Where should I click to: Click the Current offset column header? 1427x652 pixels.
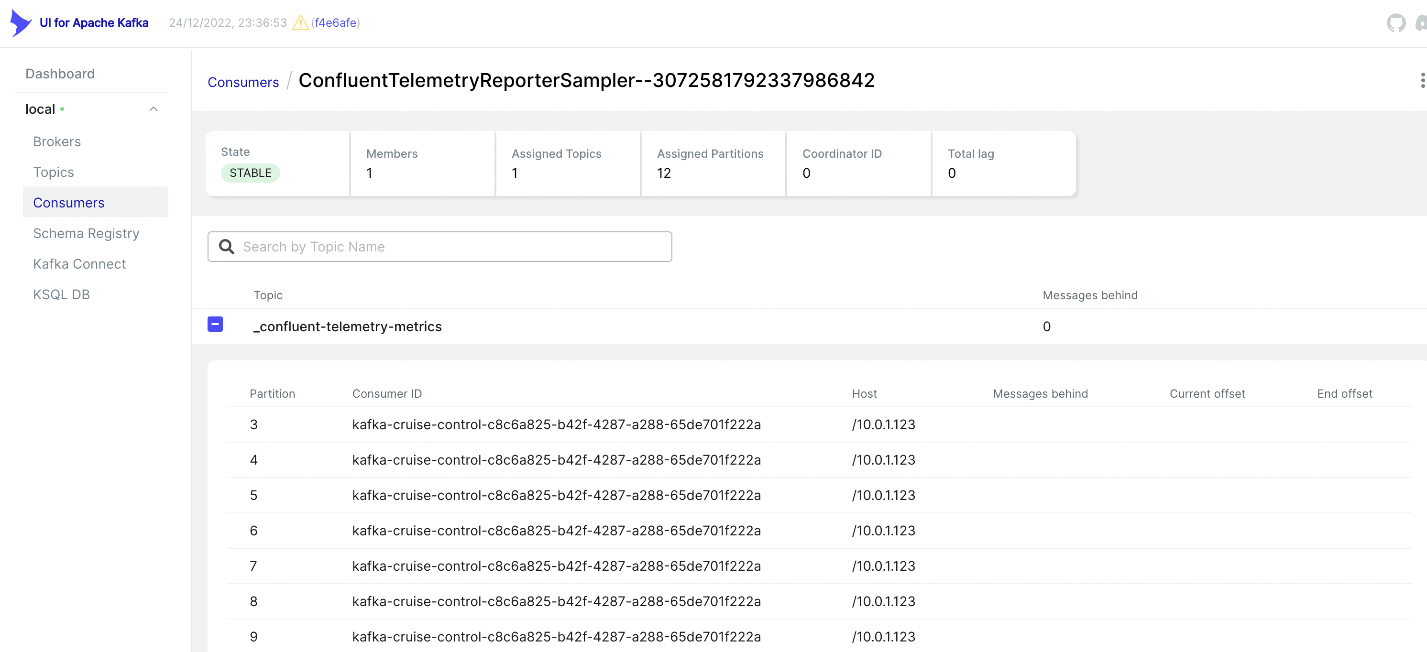[x=1207, y=393]
